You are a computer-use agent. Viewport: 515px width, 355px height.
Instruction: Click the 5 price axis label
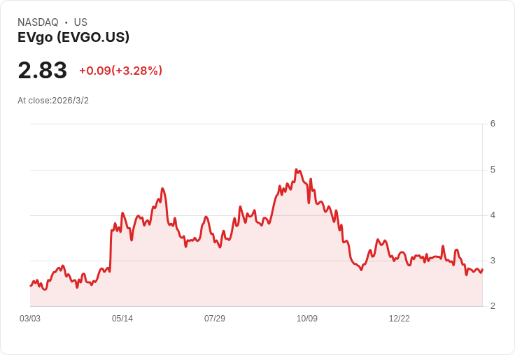493,170
